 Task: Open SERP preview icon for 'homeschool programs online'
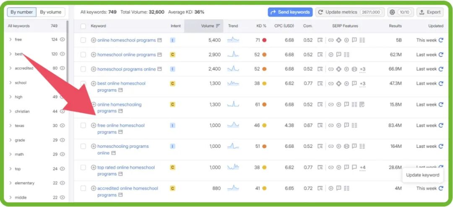[x=320, y=69]
